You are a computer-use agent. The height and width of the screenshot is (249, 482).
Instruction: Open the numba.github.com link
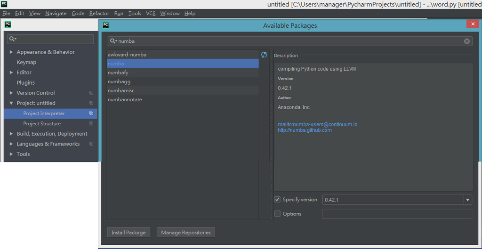(305, 130)
